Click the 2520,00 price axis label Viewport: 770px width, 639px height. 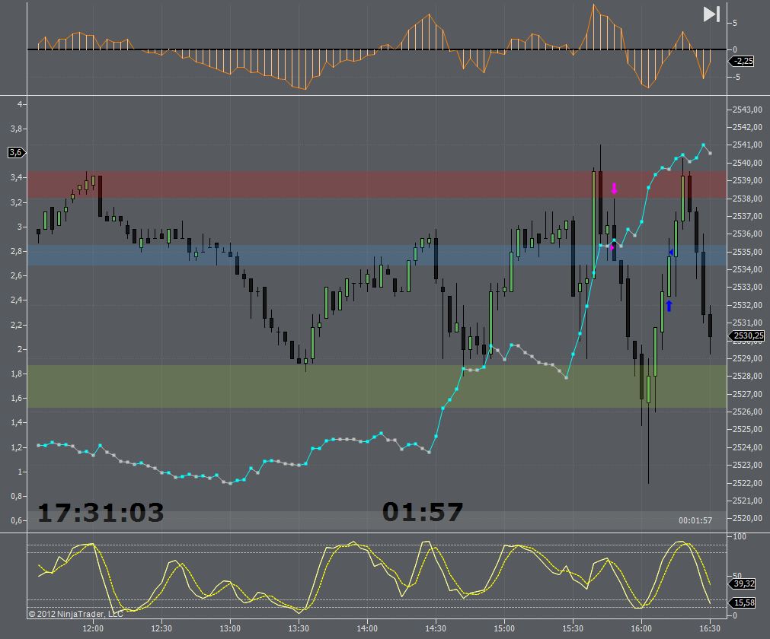tap(747, 518)
